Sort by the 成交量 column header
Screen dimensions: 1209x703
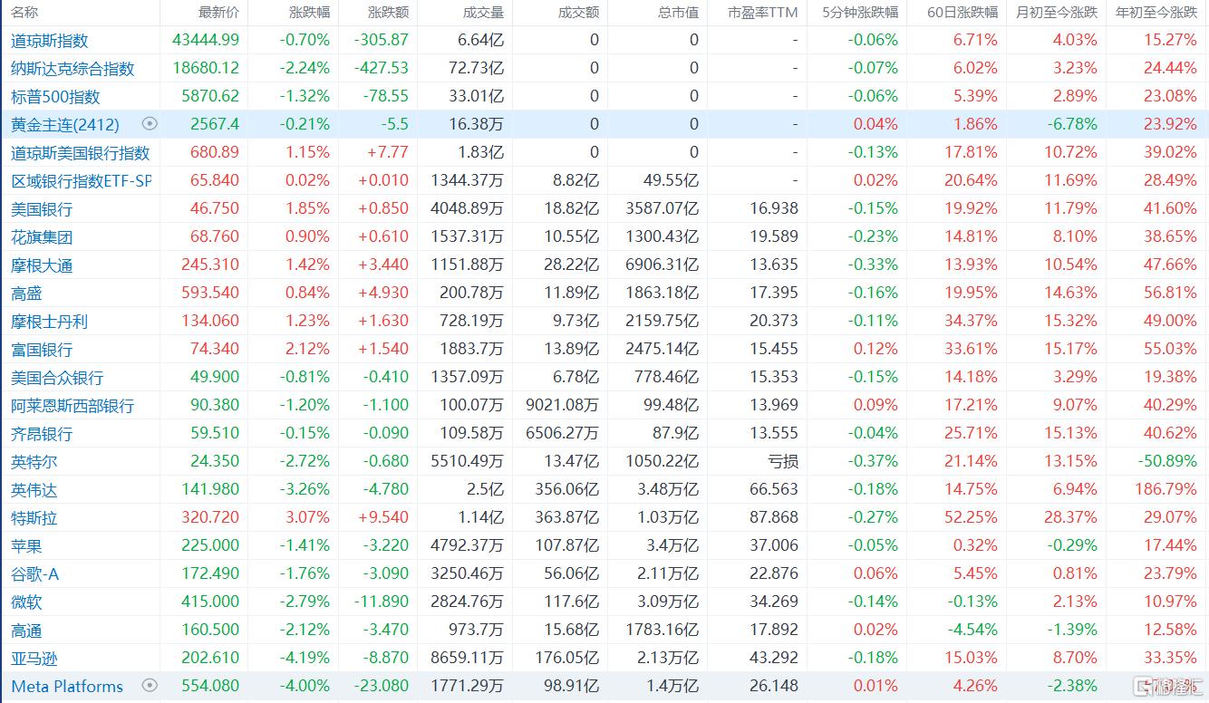483,12
